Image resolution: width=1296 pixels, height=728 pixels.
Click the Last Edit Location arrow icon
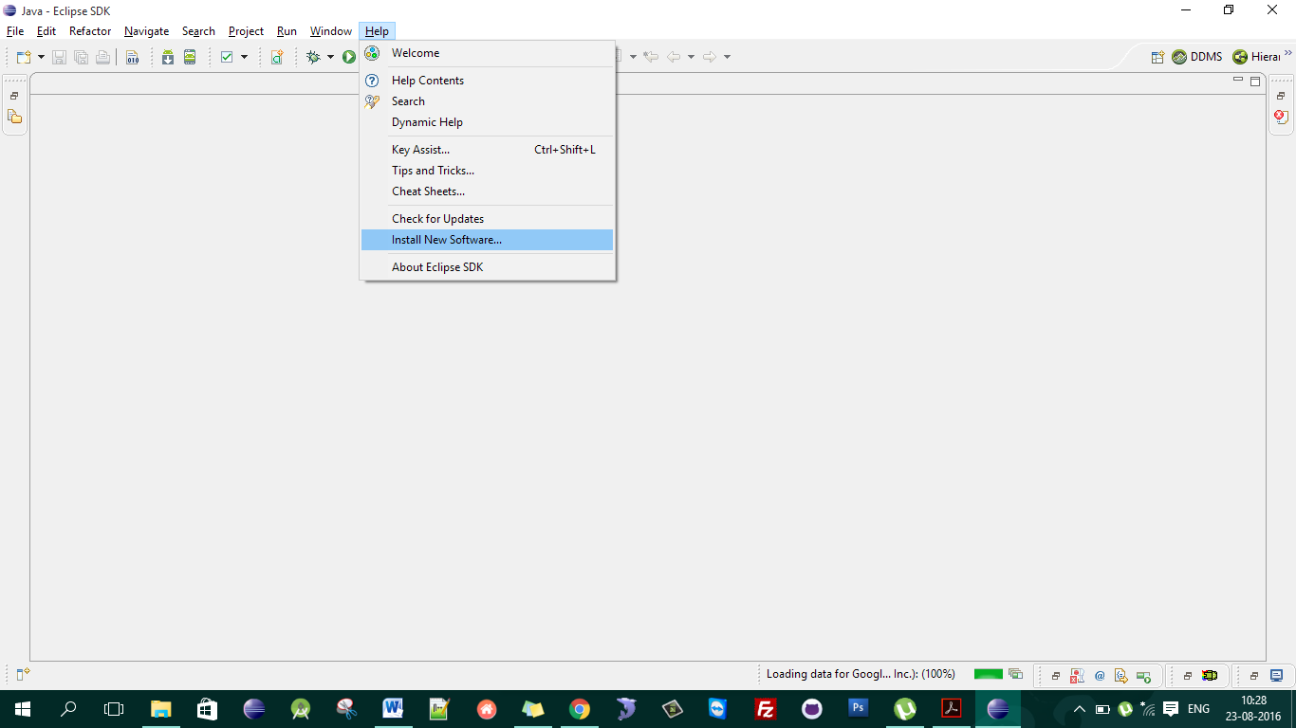tap(651, 57)
